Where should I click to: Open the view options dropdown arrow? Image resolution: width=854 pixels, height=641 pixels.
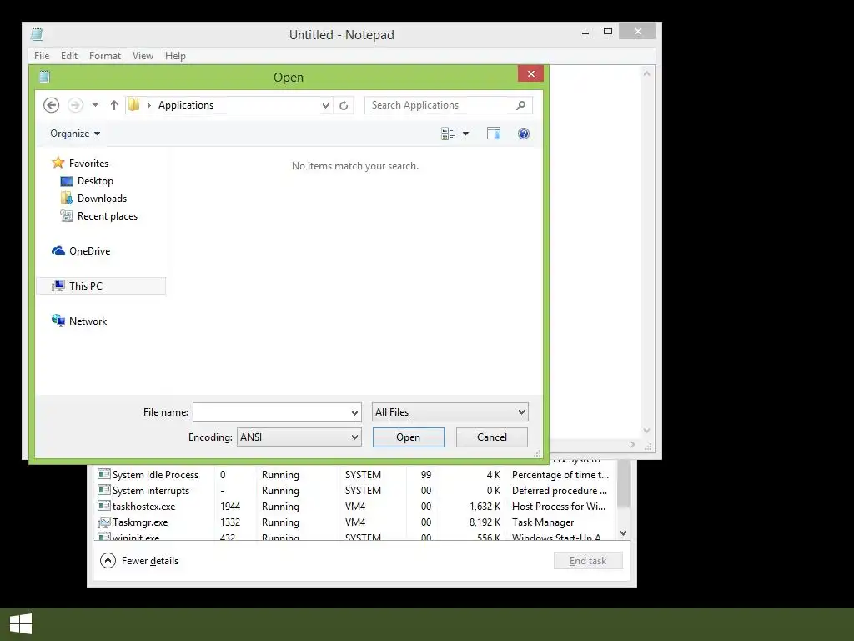pos(465,134)
